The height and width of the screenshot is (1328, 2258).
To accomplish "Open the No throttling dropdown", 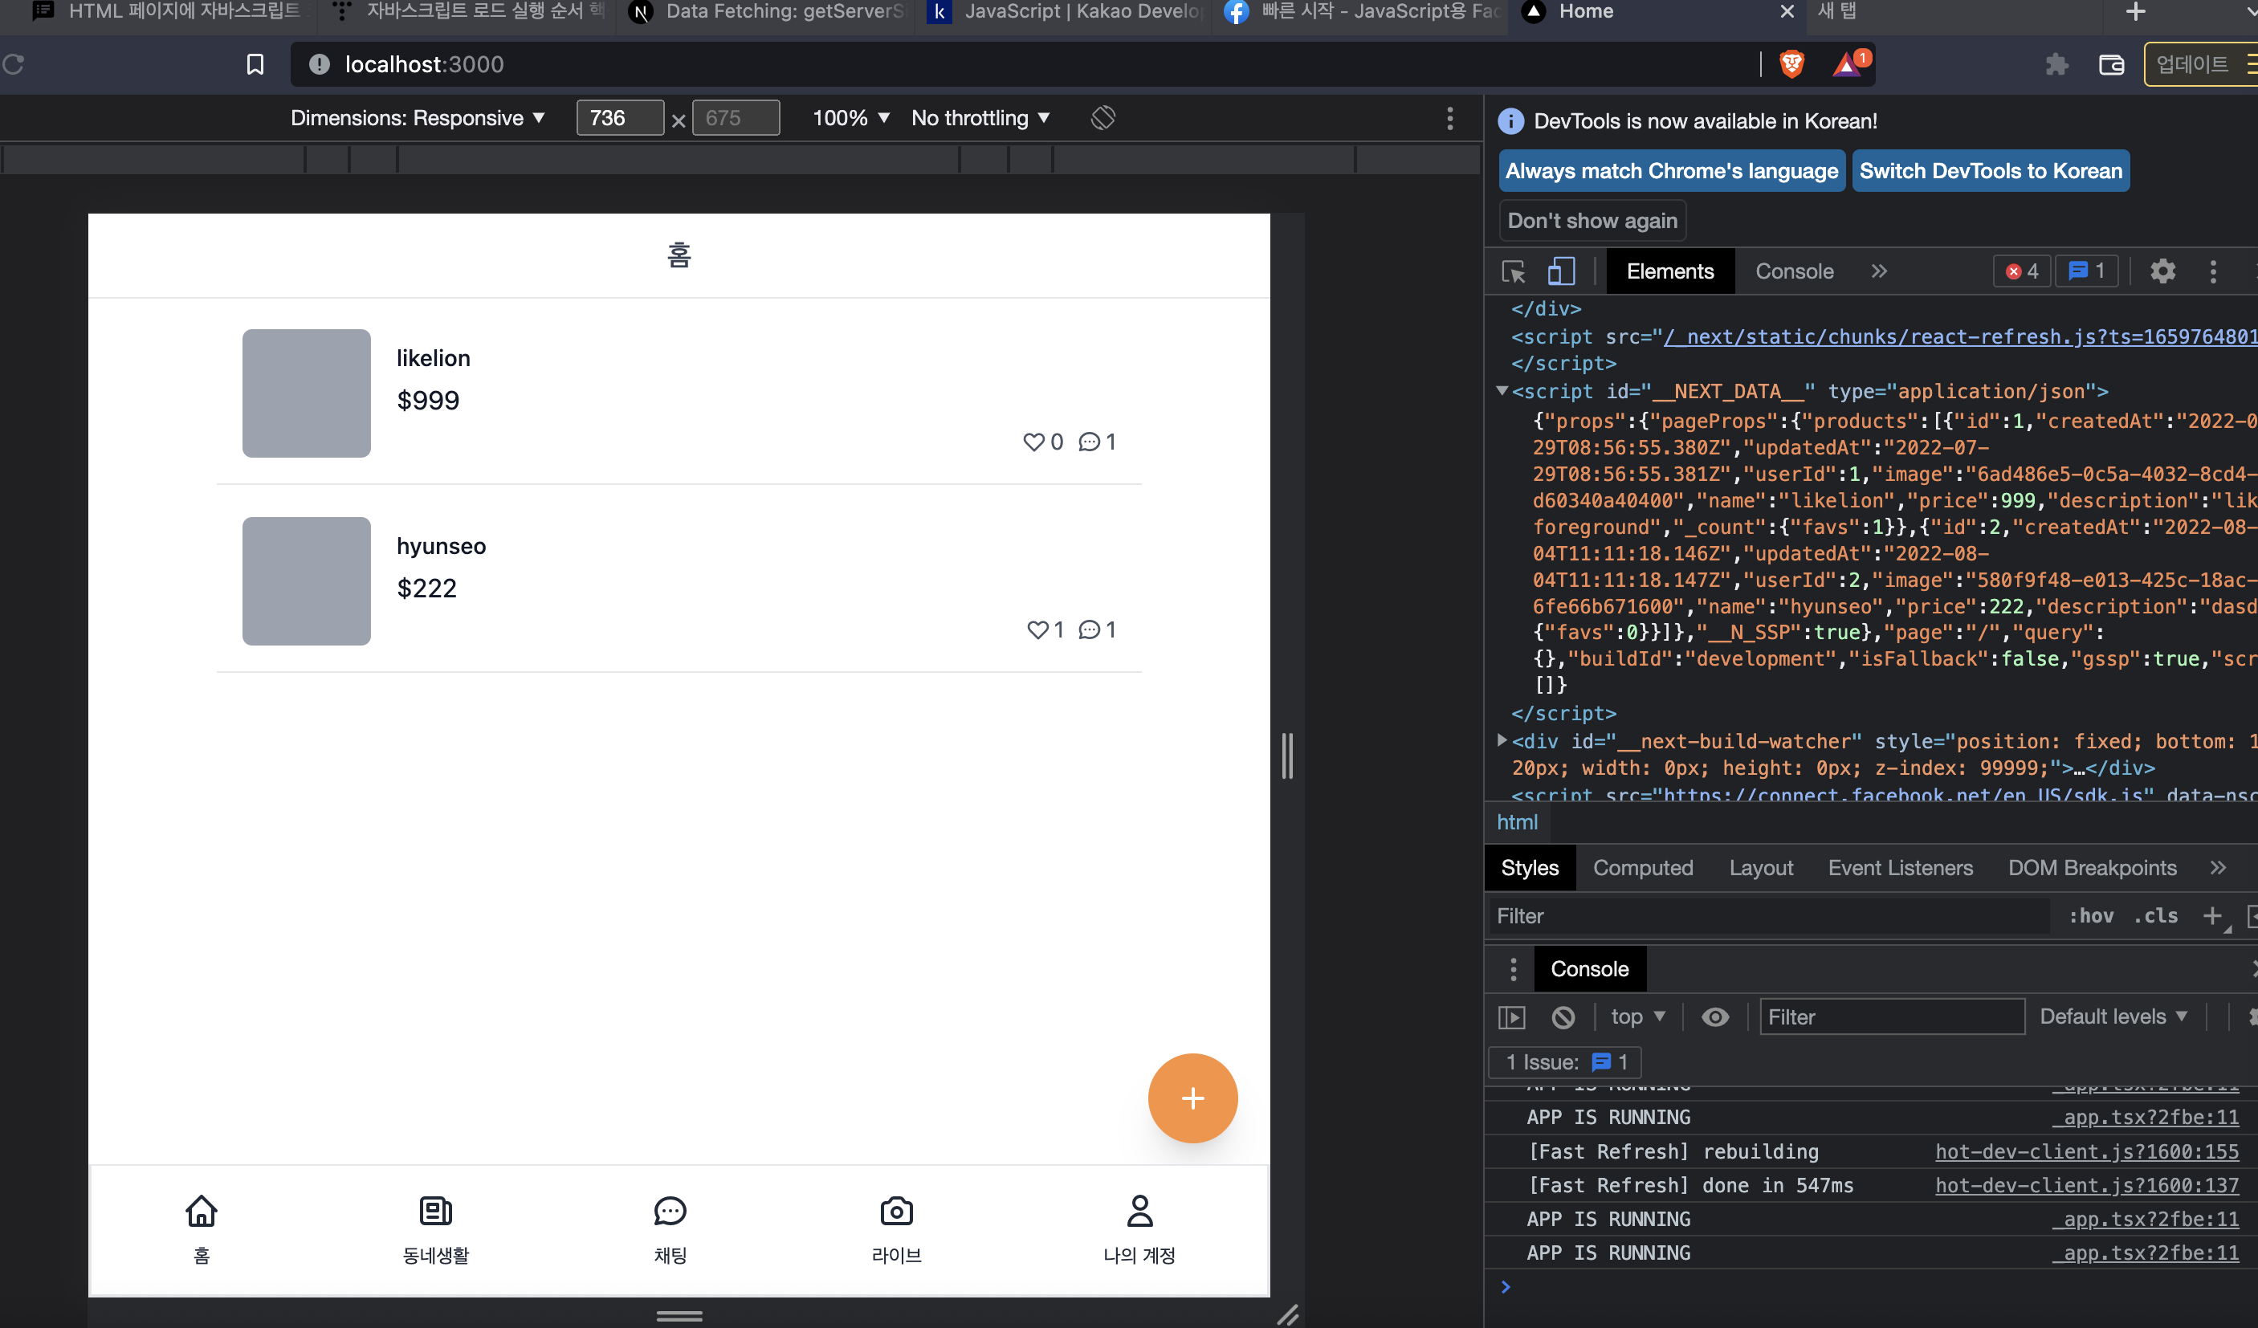I will pos(980,118).
